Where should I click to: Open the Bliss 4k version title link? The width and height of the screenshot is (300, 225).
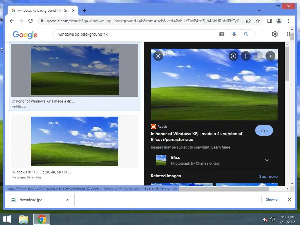(x=197, y=137)
